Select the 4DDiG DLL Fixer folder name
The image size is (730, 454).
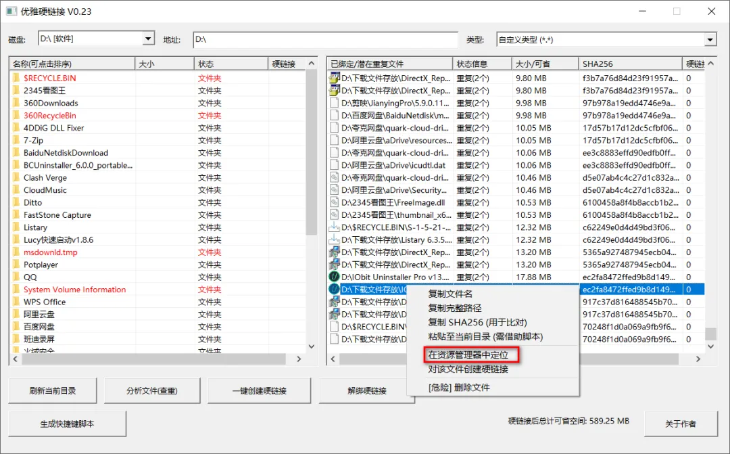(x=54, y=128)
